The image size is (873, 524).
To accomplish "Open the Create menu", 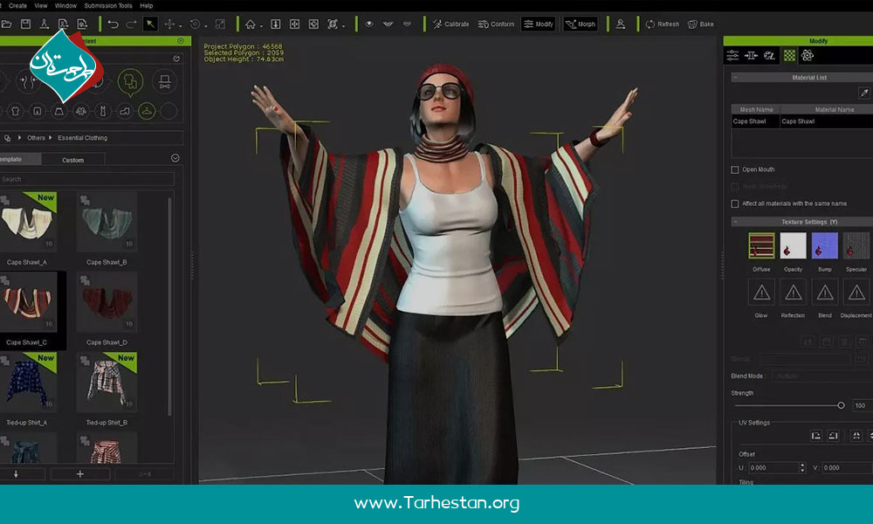I will (17, 5).
